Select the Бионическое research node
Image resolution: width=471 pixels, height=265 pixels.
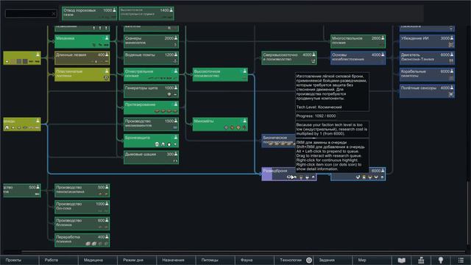click(278, 141)
